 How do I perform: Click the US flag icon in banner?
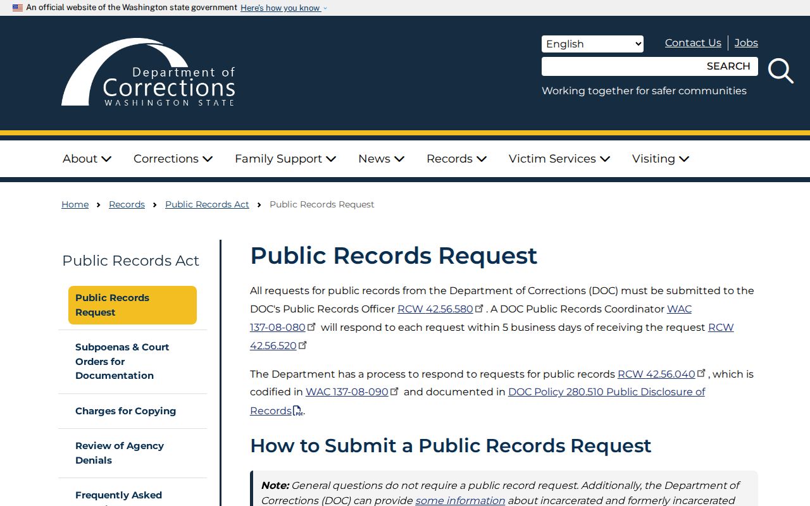pyautogui.click(x=18, y=8)
